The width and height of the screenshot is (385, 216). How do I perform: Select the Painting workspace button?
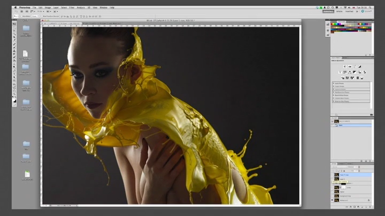(349, 12)
